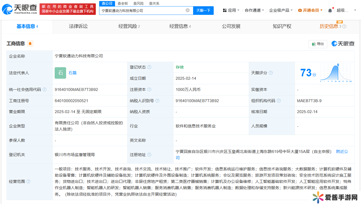Expand the 合作通道 dropdown
The width and height of the screenshot is (361, 204).
coord(254,10)
